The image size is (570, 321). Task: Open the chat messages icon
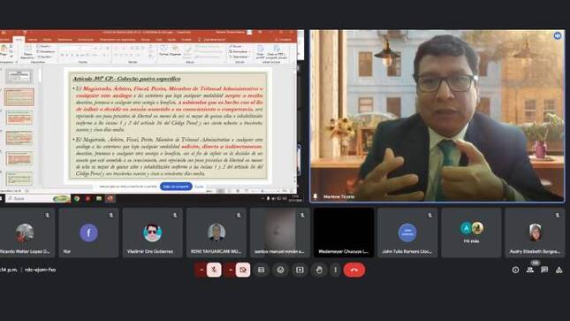pos(544,270)
